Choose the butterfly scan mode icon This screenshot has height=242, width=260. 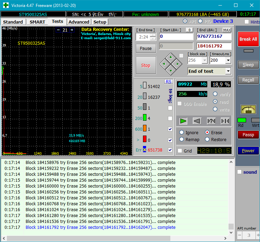click(225, 121)
